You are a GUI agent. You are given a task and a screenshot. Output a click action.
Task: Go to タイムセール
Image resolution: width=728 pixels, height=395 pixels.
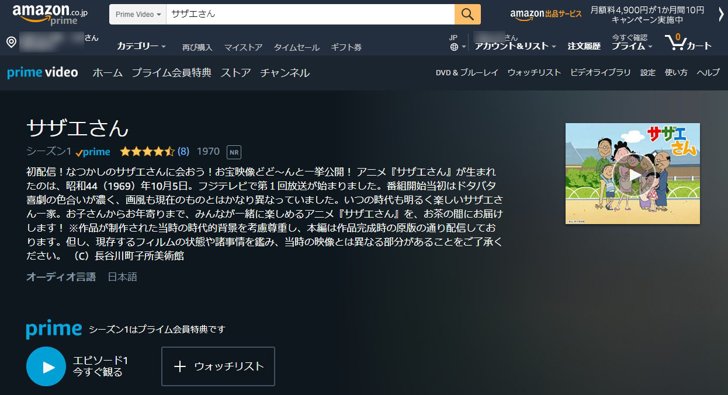[297, 47]
